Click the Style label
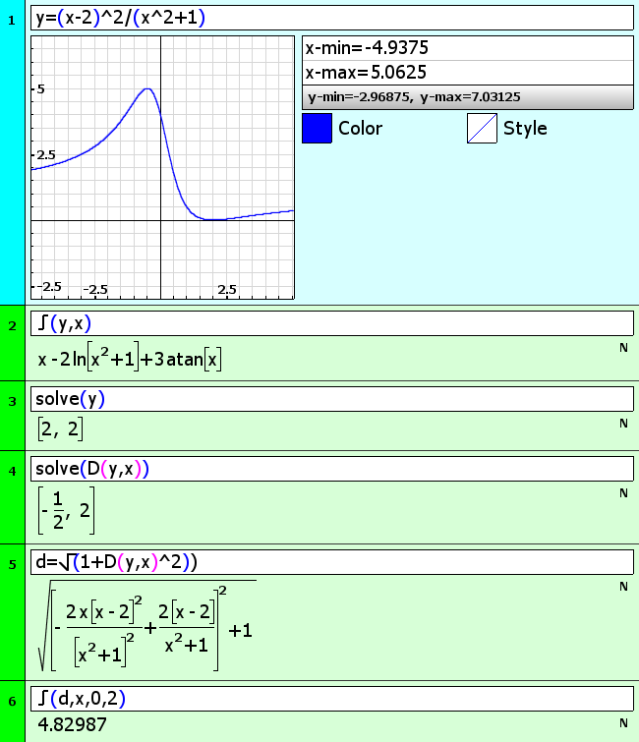This screenshot has height=742, width=639. (525, 129)
